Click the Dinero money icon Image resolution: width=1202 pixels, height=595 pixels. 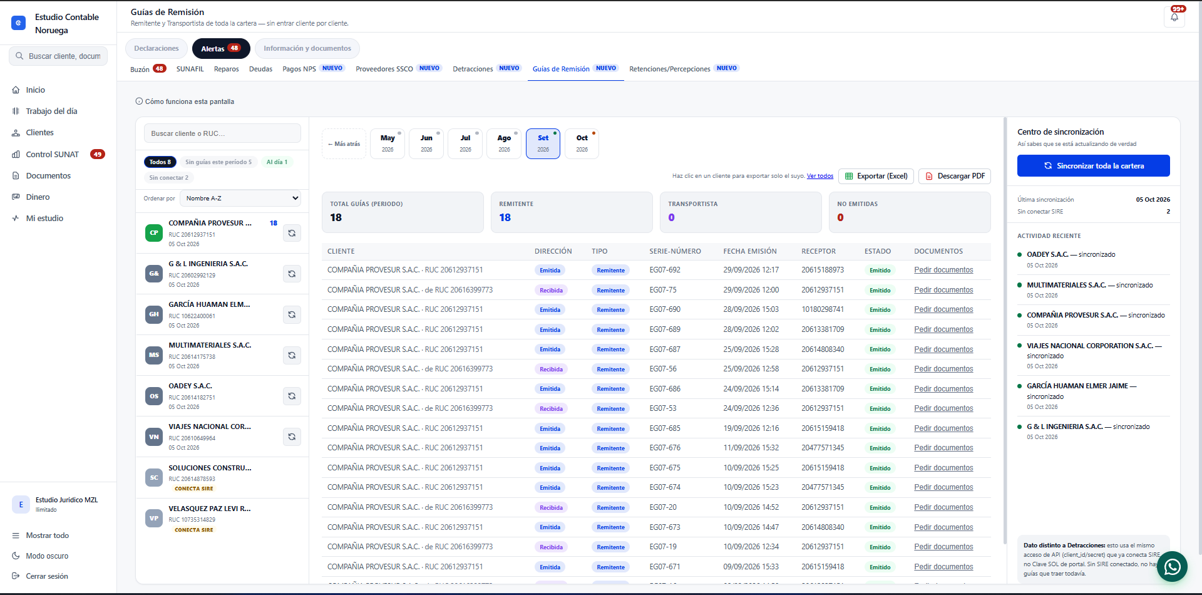click(16, 197)
